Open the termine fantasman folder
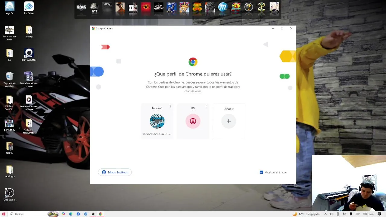Image resolution: width=386 pixels, height=217 pixels. point(29,127)
